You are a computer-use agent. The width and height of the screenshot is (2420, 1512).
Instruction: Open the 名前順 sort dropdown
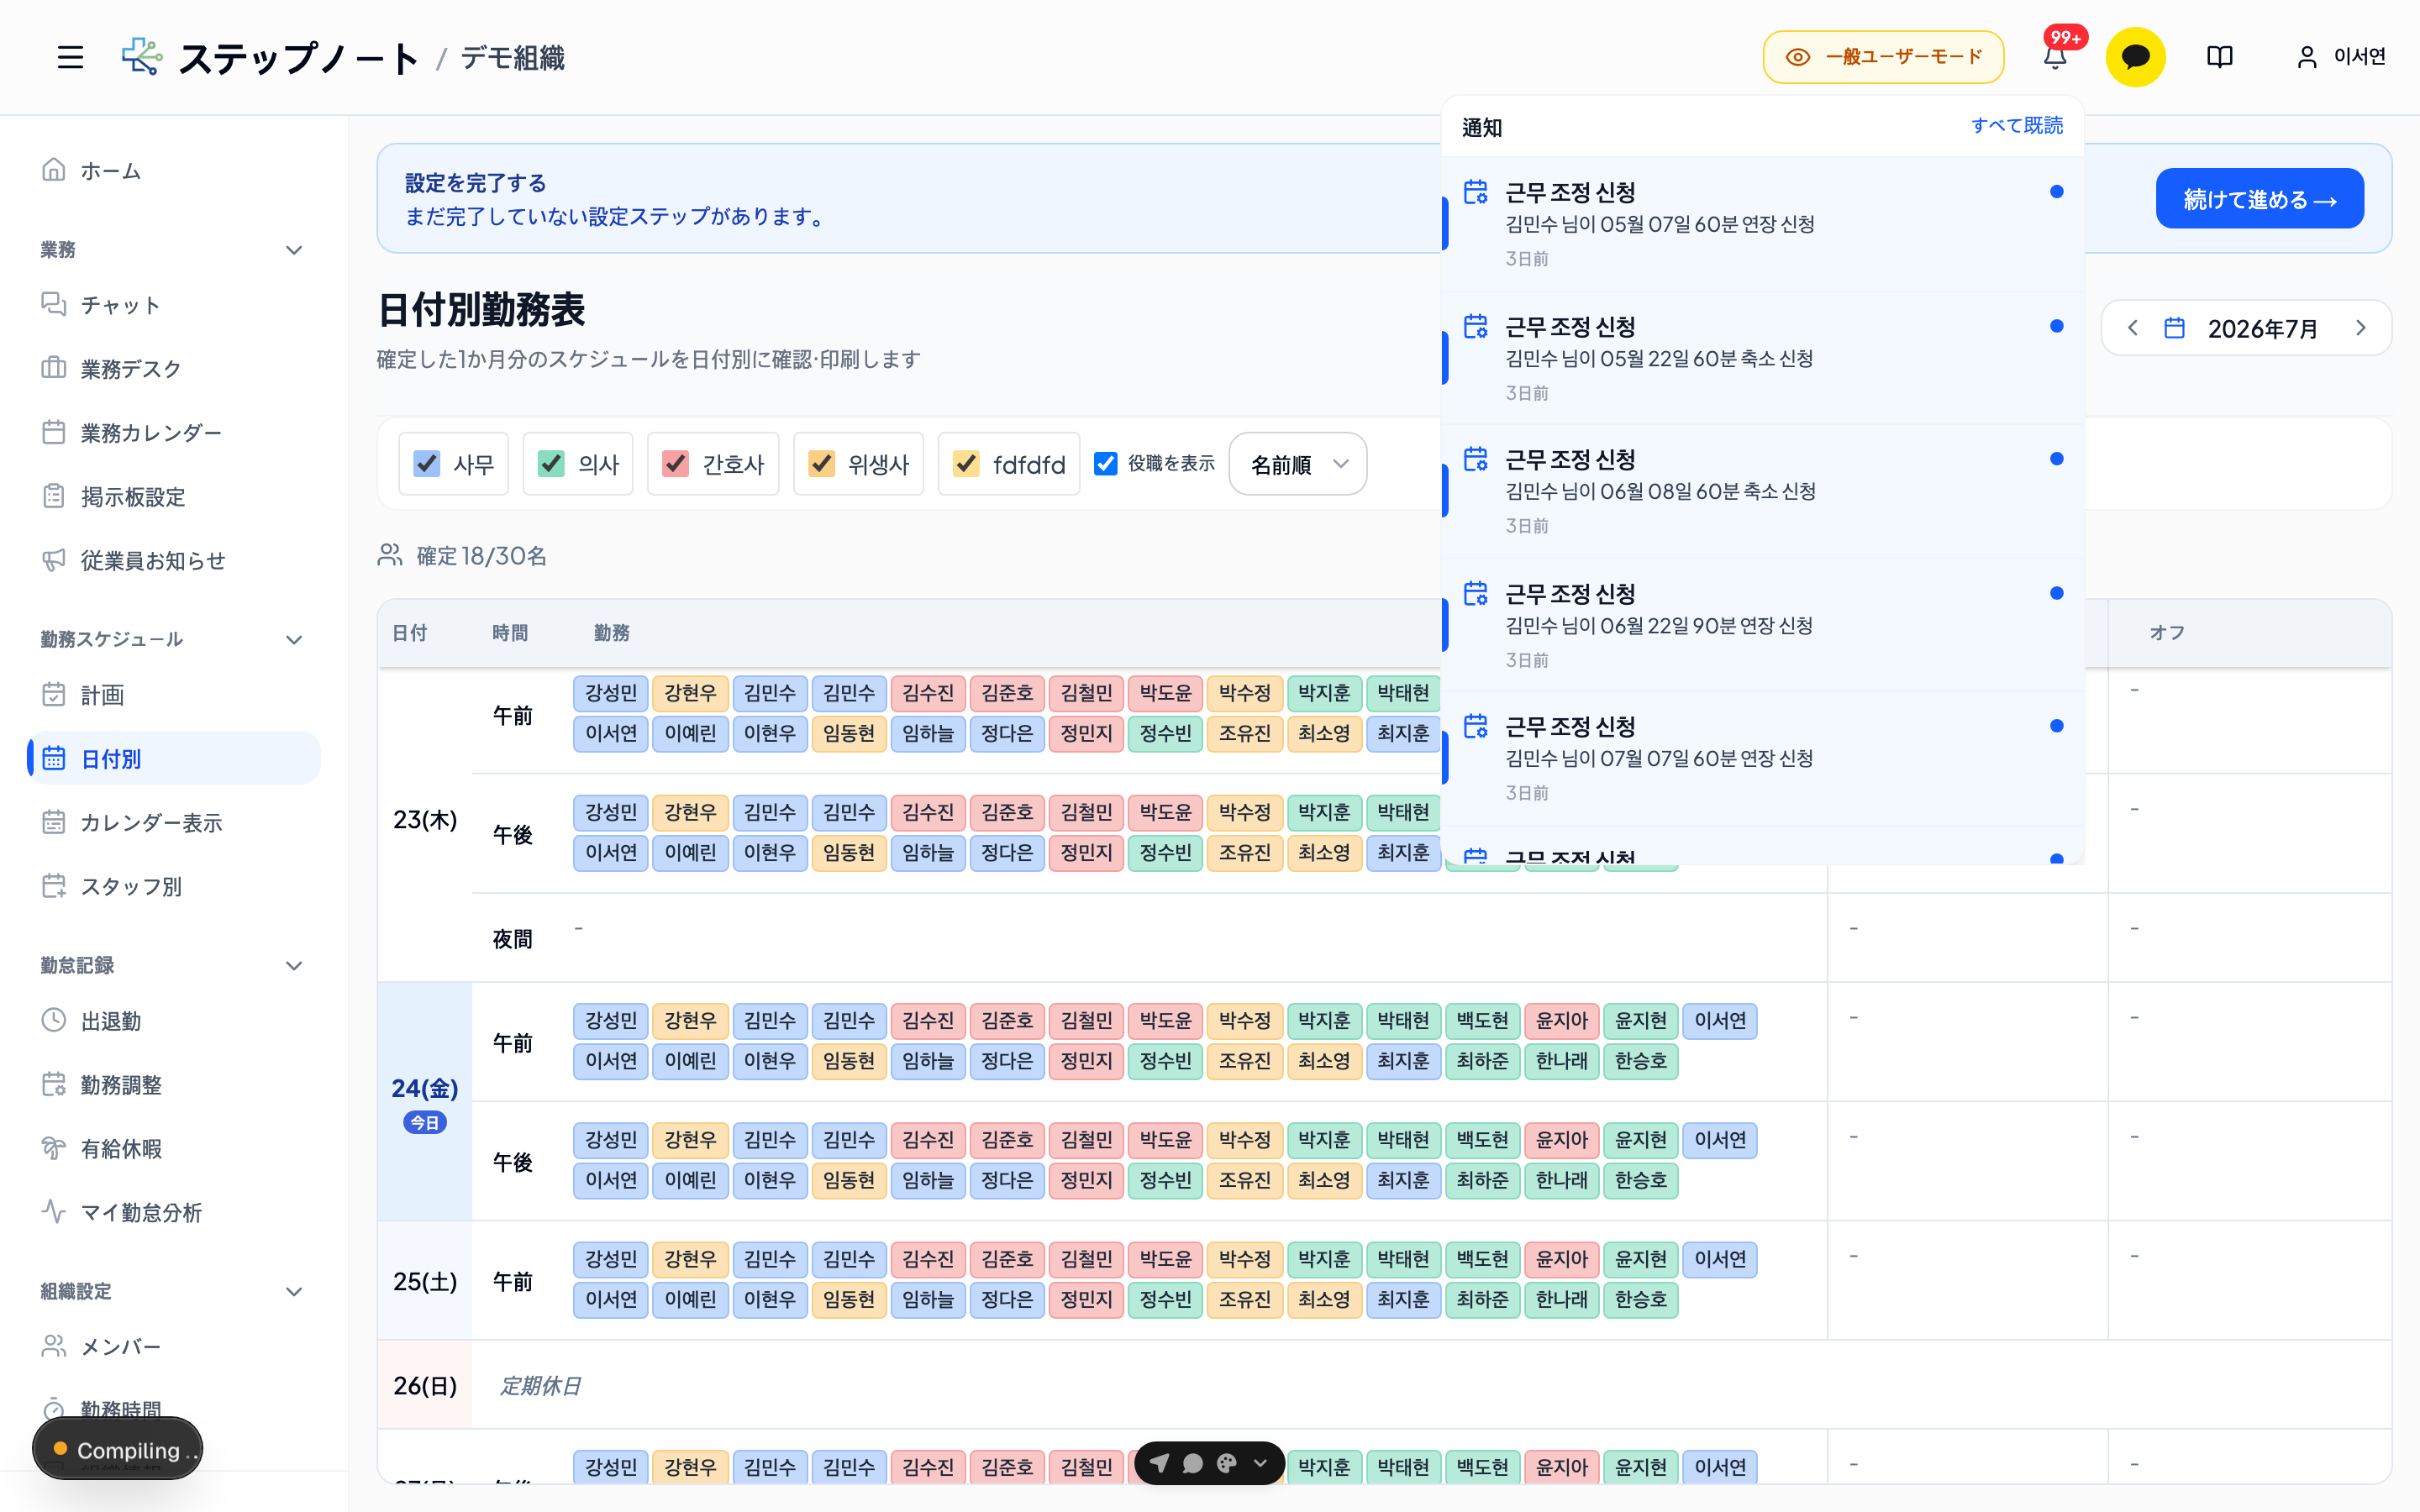pos(1297,464)
